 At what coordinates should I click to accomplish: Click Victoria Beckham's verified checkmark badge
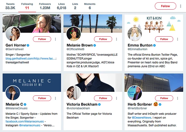click(99, 104)
